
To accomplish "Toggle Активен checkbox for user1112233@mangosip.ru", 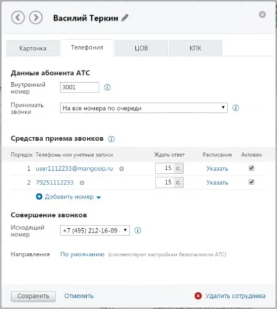I will pyautogui.click(x=252, y=168).
